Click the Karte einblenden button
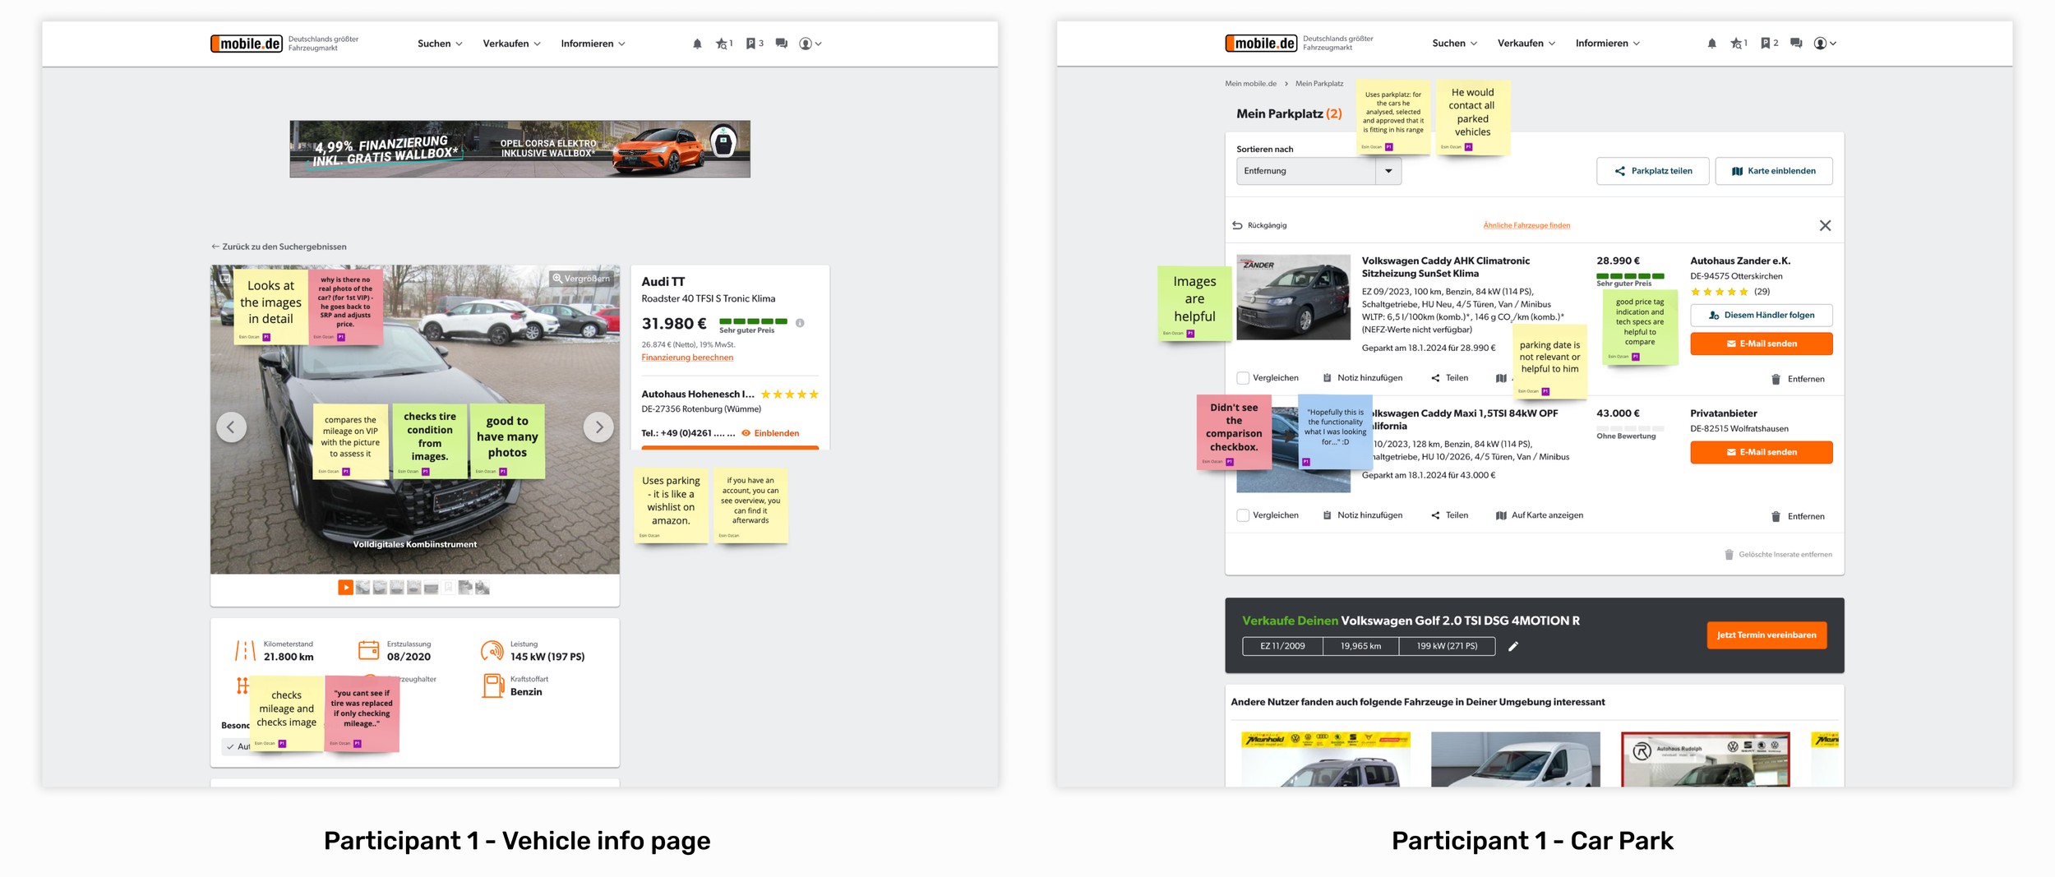This screenshot has width=2055, height=877. coord(1773,171)
